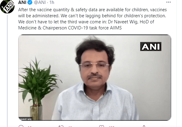Image resolution: width=182 pixels, height=127 pixels.
Task: Retweet using the arrows icon
Action: tap(61, 126)
